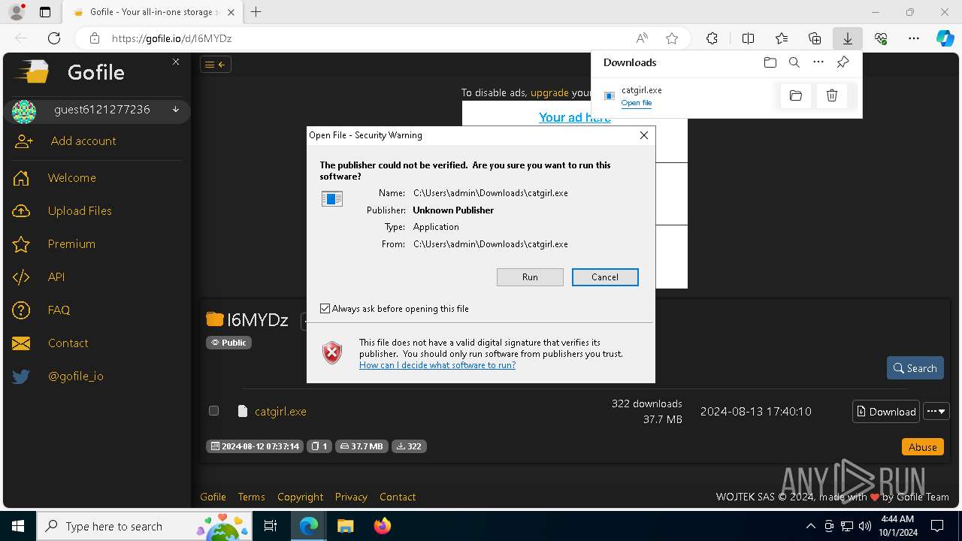The image size is (962, 541).
Task: Open File Explorer from the taskbar
Action: 346,526
